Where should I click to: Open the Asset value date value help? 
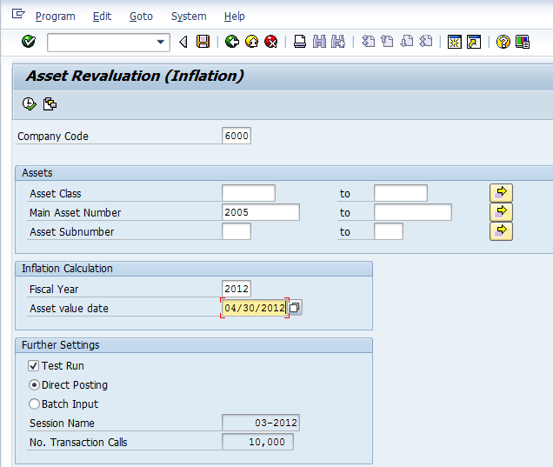[296, 308]
